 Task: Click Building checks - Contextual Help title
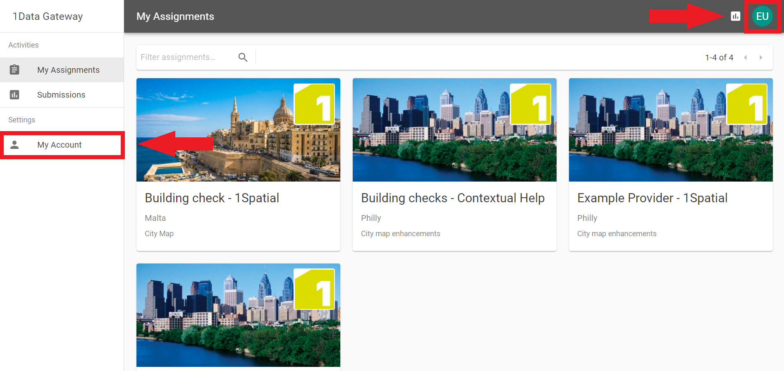(x=453, y=198)
